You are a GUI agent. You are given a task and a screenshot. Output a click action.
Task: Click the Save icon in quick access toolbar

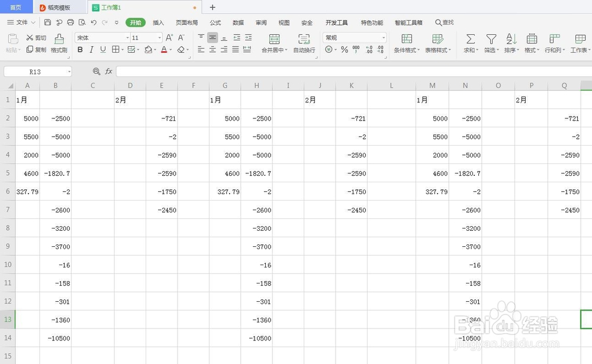point(47,22)
